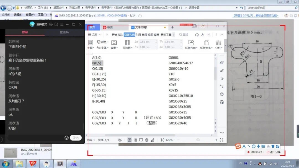Open the settings gear in chat panel header

(x=51, y=24)
